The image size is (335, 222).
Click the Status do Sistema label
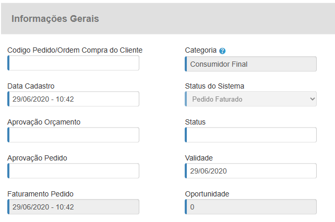214,86
